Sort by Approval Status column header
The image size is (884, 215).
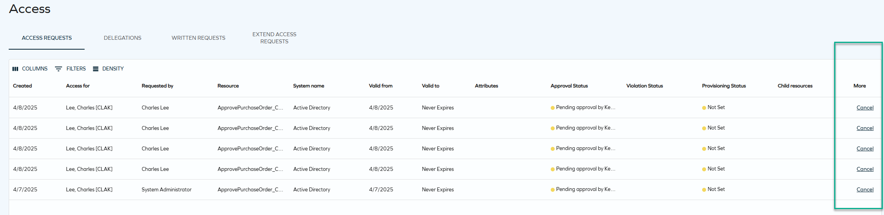click(x=569, y=86)
